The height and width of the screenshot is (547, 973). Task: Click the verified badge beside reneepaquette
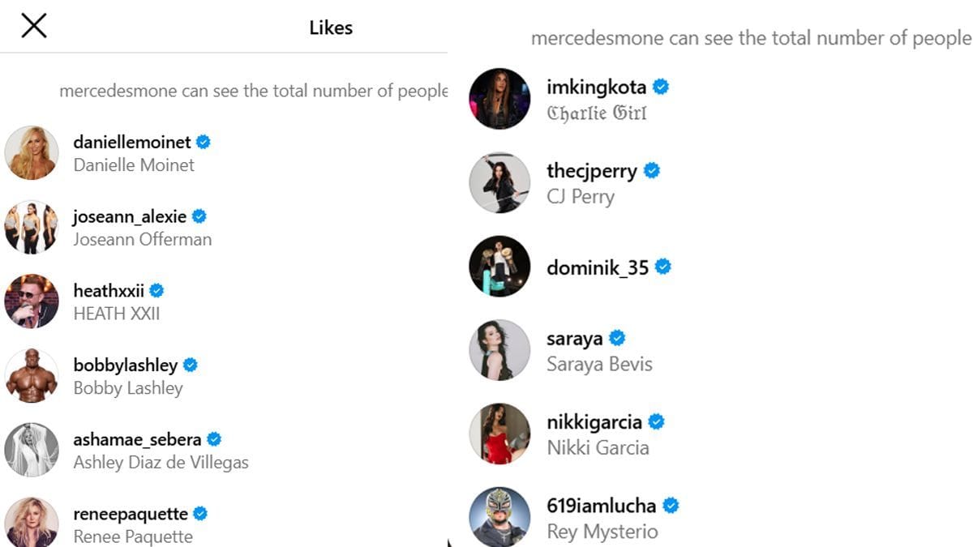200,513
